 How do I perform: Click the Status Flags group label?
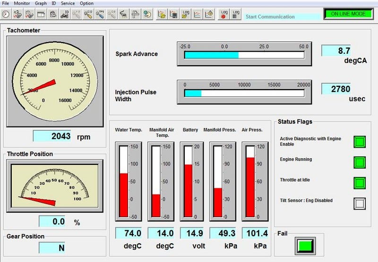[295, 122]
